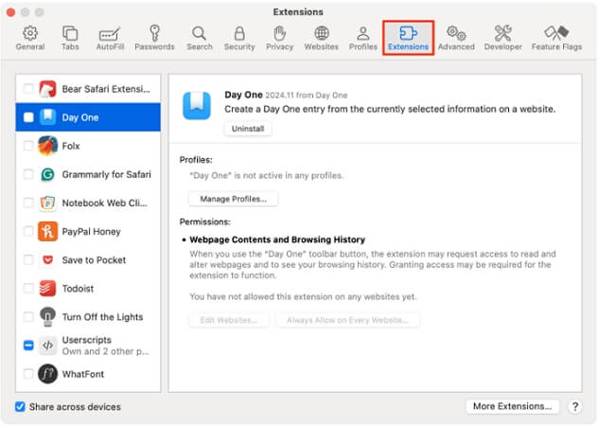Click the Folx rocket icon
This screenshot has width=599, height=426.
(x=47, y=146)
